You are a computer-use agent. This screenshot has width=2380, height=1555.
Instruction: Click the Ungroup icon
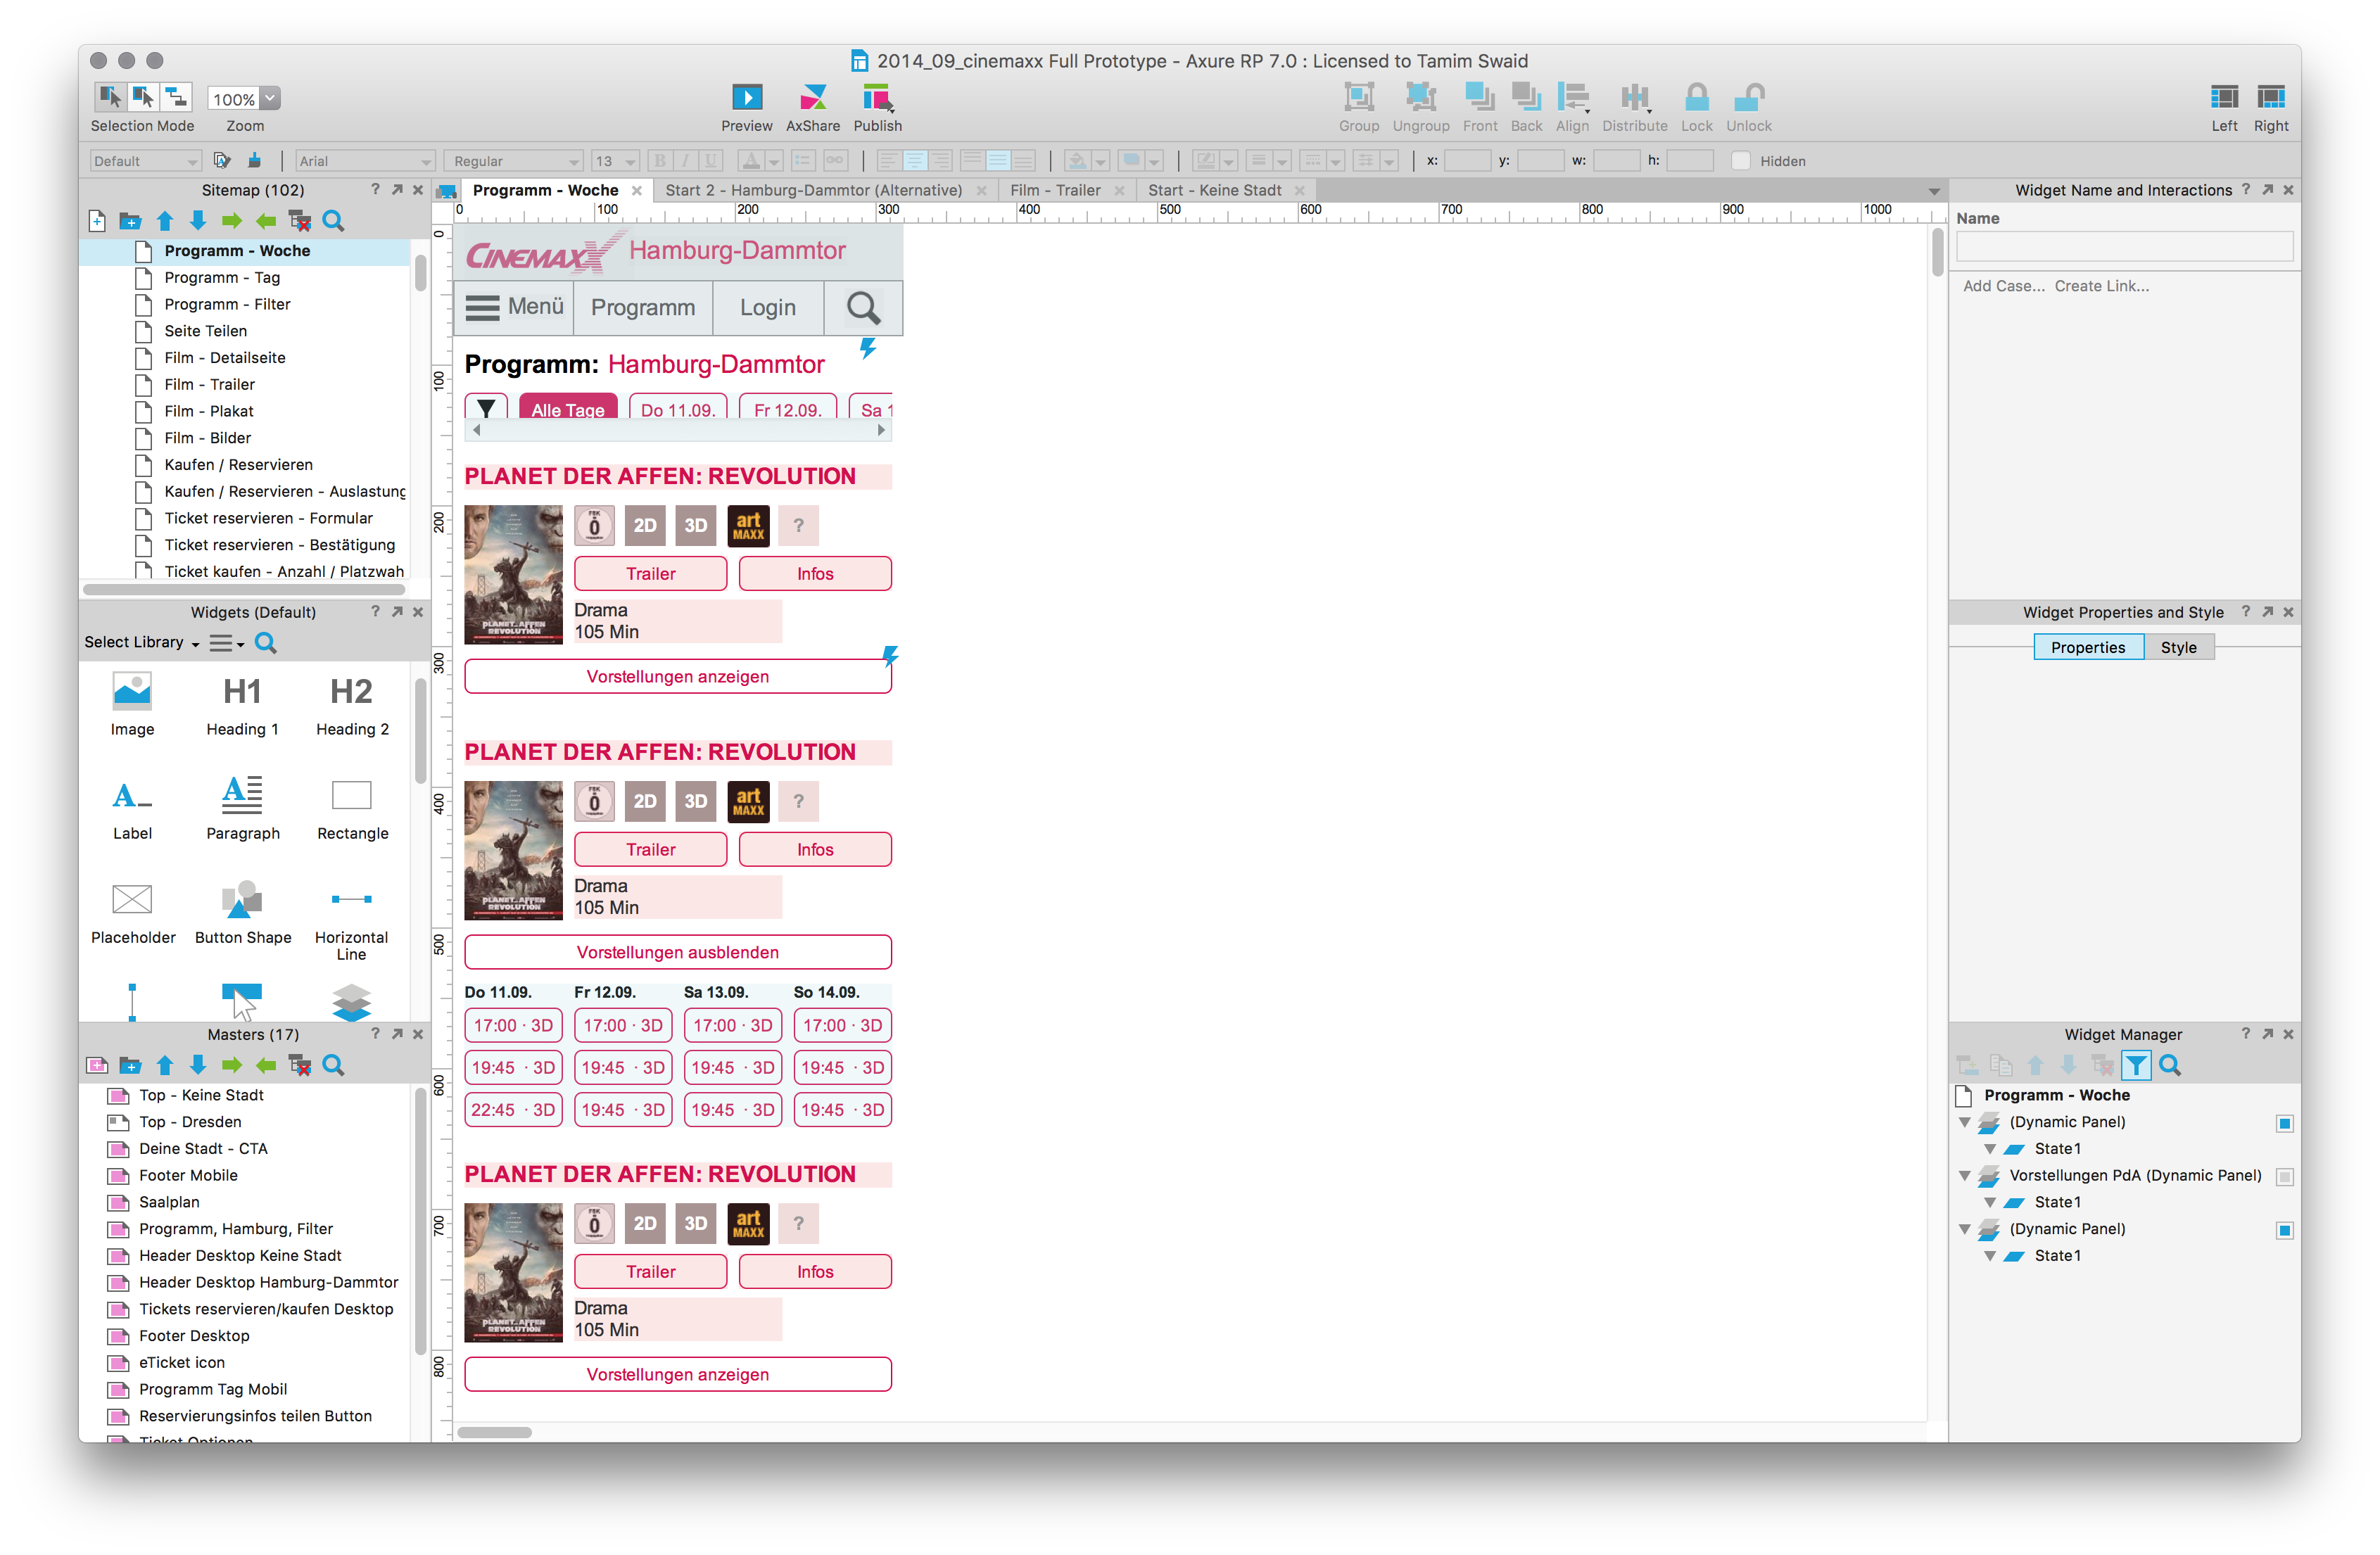click(x=1420, y=98)
